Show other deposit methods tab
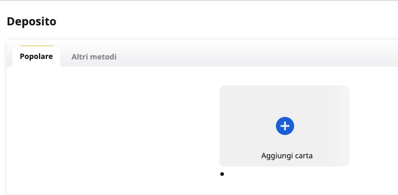The height and width of the screenshot is (195, 398). tap(94, 57)
